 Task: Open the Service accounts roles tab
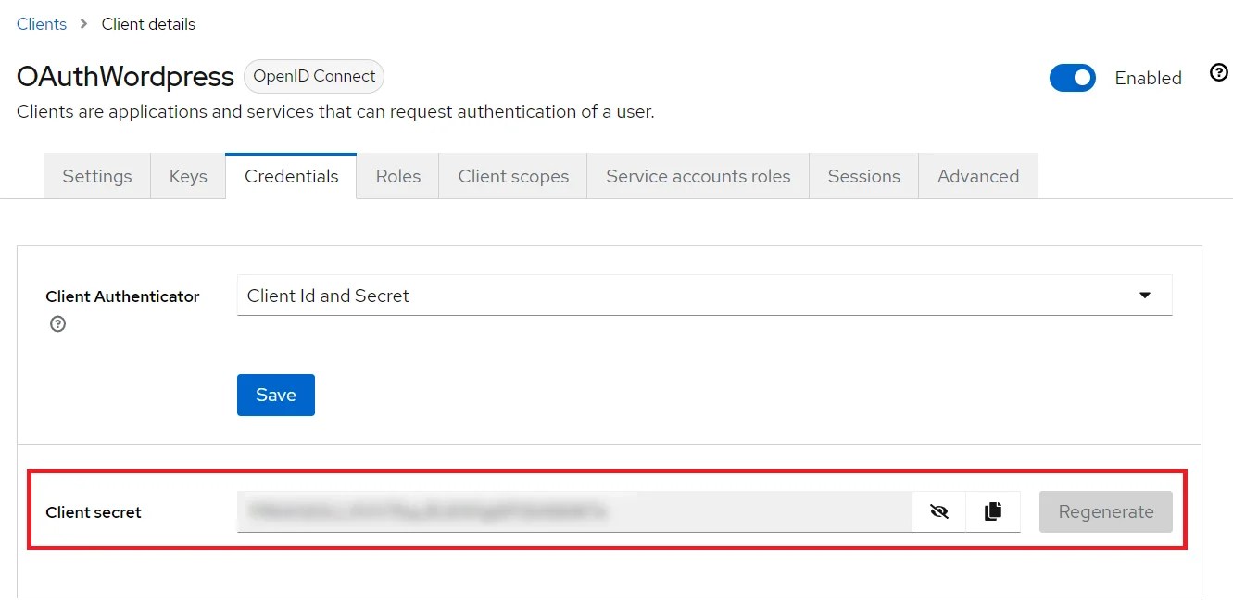point(698,175)
